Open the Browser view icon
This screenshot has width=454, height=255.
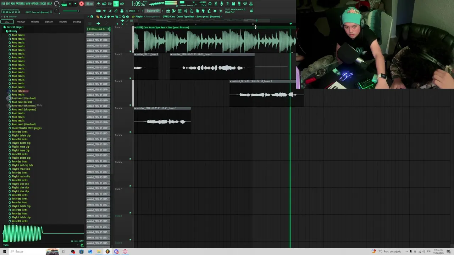coord(192,11)
